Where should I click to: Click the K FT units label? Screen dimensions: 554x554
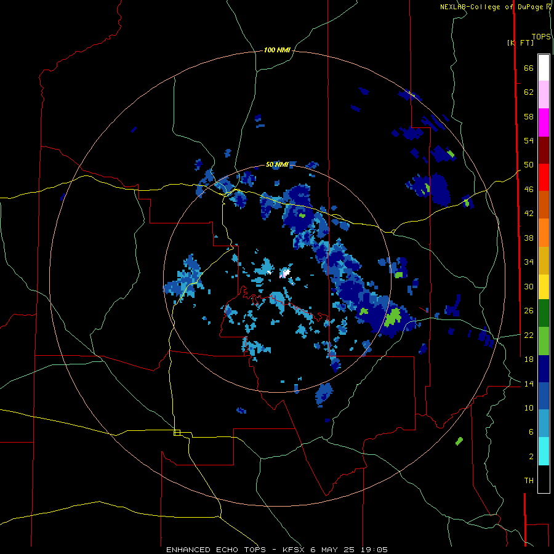(x=520, y=42)
